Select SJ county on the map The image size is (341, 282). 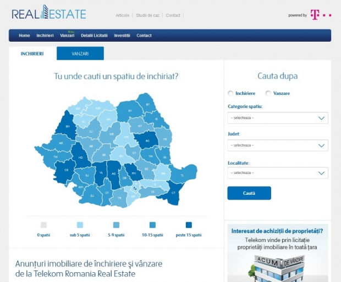[x=83, y=122]
